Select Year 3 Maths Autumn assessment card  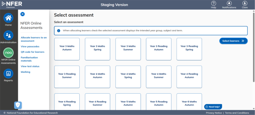[67, 49]
